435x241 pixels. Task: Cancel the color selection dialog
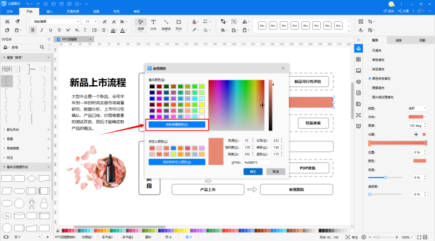[275, 172]
